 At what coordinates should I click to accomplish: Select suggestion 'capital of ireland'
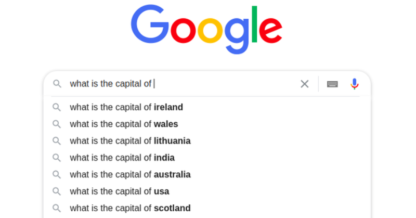coord(207,107)
